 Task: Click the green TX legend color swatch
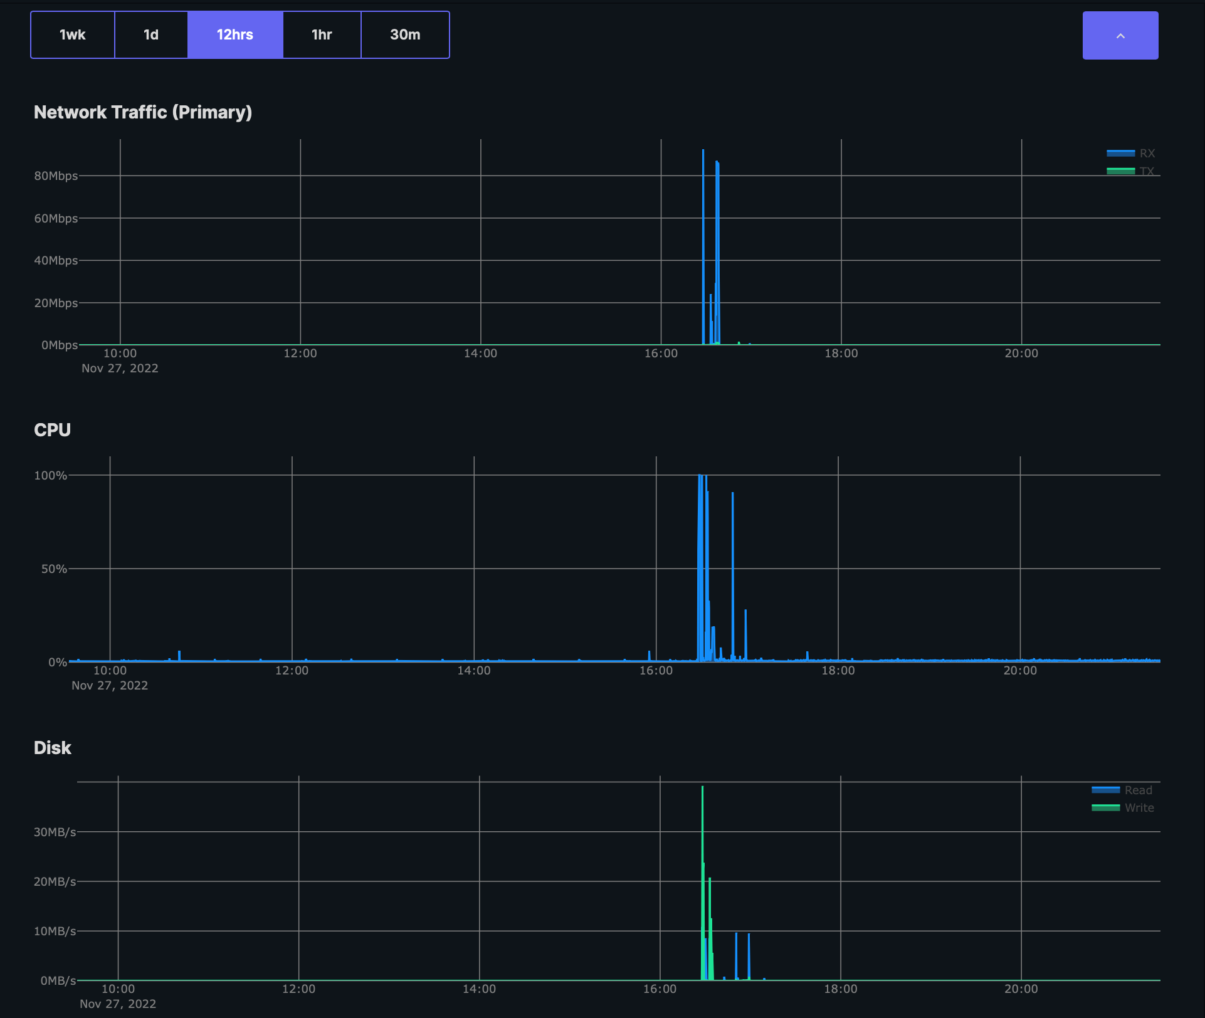point(1120,171)
